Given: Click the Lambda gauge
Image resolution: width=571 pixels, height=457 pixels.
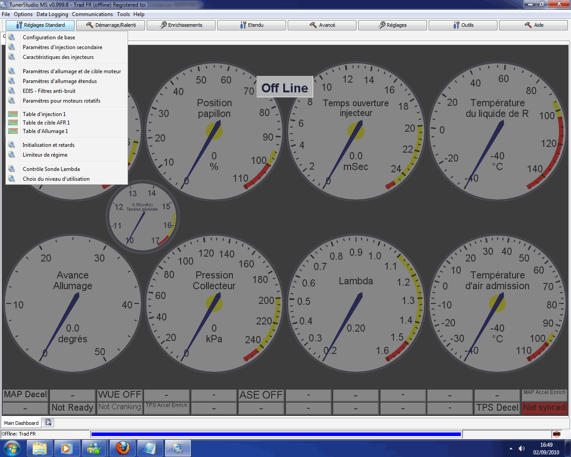Looking at the screenshot, I should pyautogui.click(x=356, y=304).
